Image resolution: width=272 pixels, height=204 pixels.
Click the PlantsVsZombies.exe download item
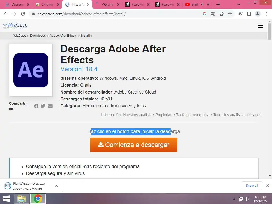tap(29, 186)
